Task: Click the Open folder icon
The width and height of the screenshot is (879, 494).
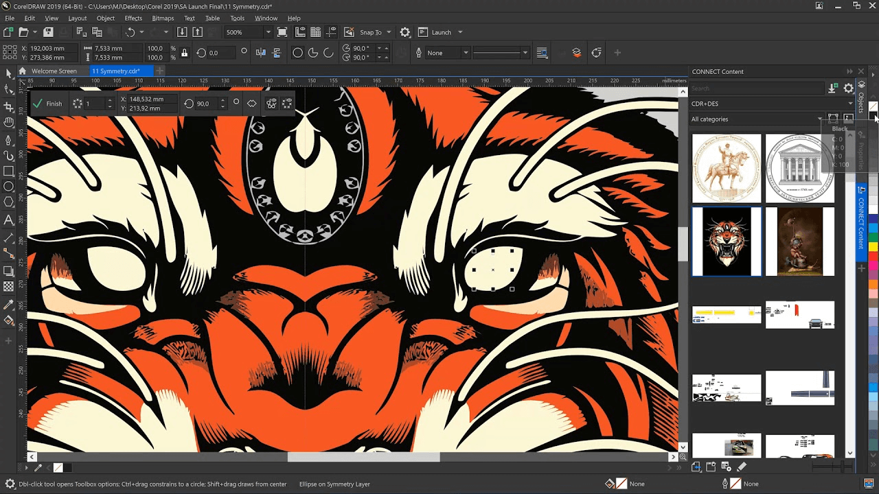Action: [23, 32]
